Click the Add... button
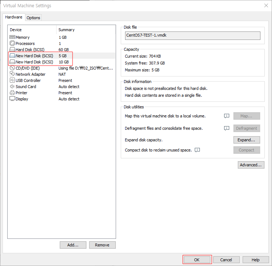 pyautogui.click(x=73, y=245)
